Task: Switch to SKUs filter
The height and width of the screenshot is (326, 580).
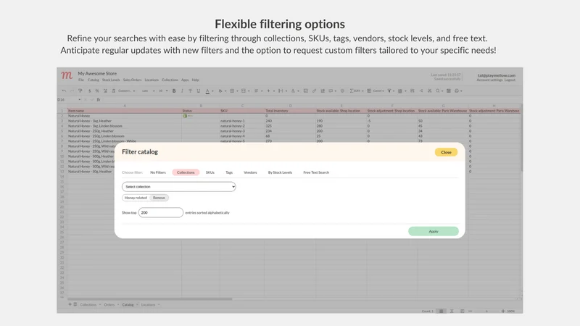Action: (210, 172)
